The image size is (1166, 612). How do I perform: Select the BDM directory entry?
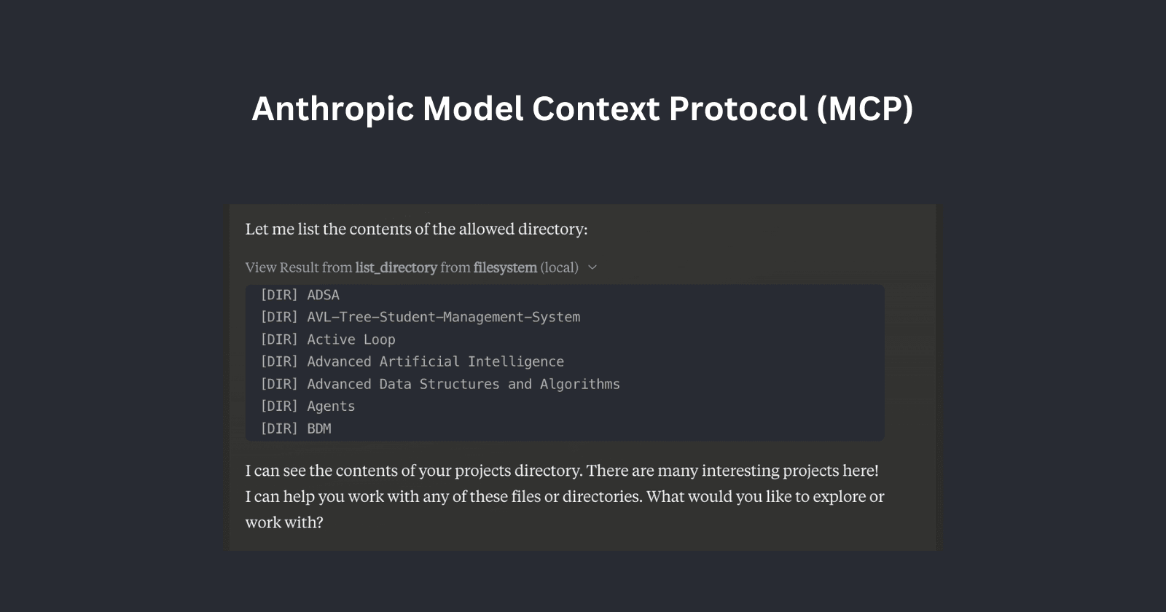[317, 428]
